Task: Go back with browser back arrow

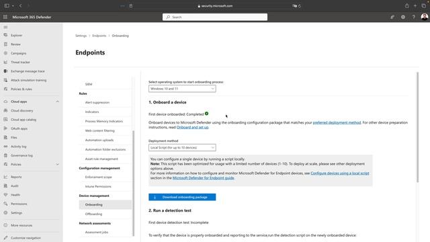Action: click(21, 6)
